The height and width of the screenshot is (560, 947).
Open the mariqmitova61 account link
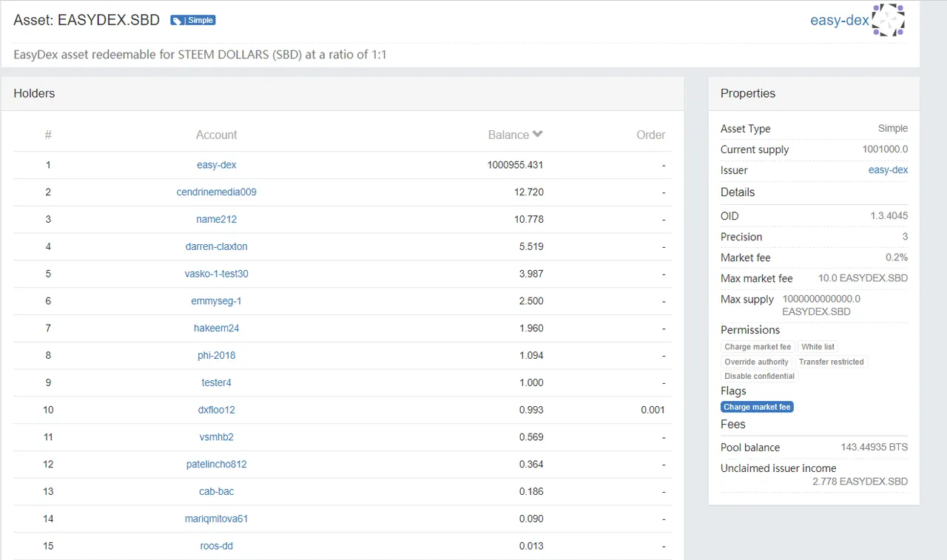[217, 519]
